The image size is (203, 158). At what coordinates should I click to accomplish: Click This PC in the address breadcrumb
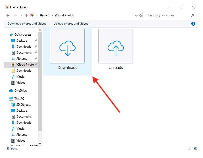[44, 15]
